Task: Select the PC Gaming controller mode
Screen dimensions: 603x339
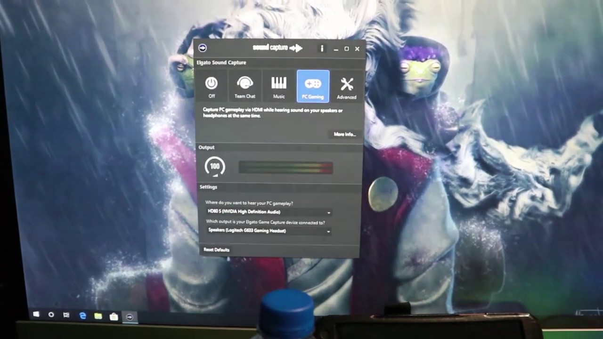Action: [313, 86]
